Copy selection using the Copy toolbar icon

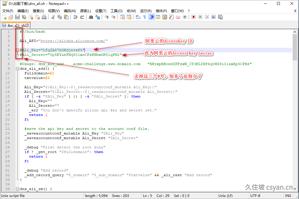(60, 17)
